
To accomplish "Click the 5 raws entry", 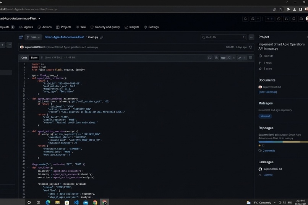I will coord(267,63).
